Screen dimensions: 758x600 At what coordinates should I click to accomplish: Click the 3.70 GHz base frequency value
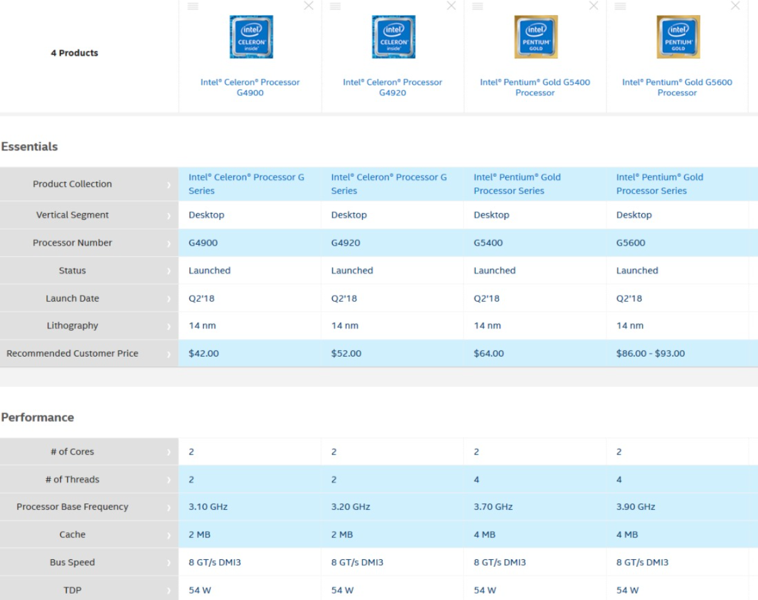493,507
